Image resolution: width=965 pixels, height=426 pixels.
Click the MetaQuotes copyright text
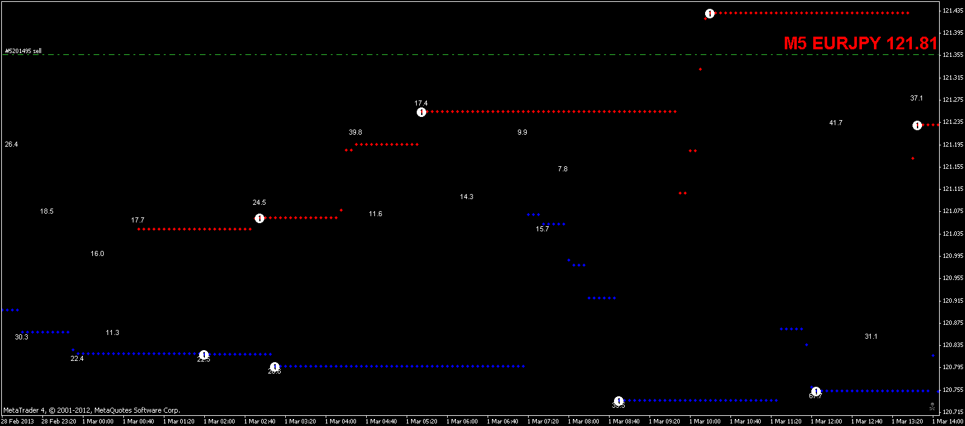point(92,409)
